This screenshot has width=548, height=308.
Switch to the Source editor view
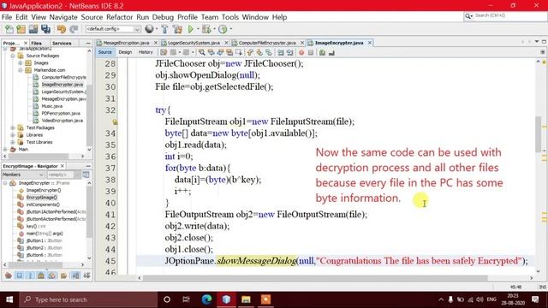click(x=104, y=52)
